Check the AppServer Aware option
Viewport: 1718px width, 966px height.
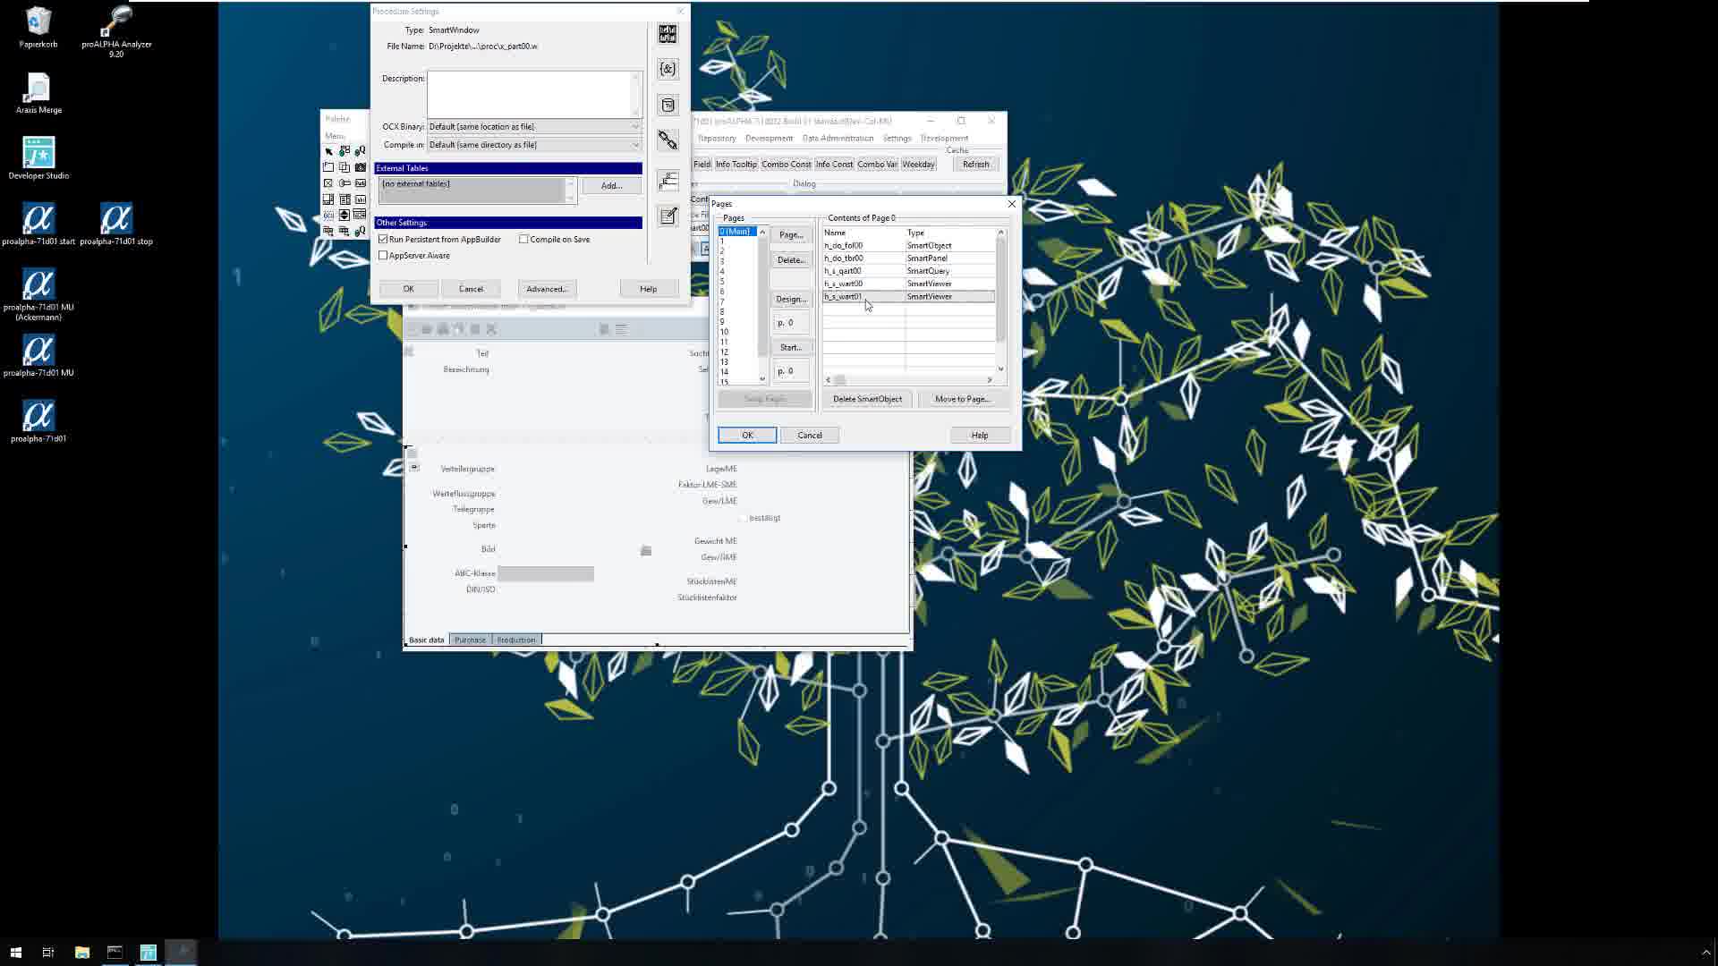pos(383,256)
